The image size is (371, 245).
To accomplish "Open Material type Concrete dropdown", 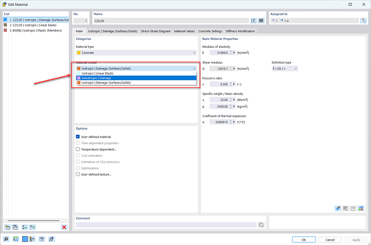I will [136, 53].
